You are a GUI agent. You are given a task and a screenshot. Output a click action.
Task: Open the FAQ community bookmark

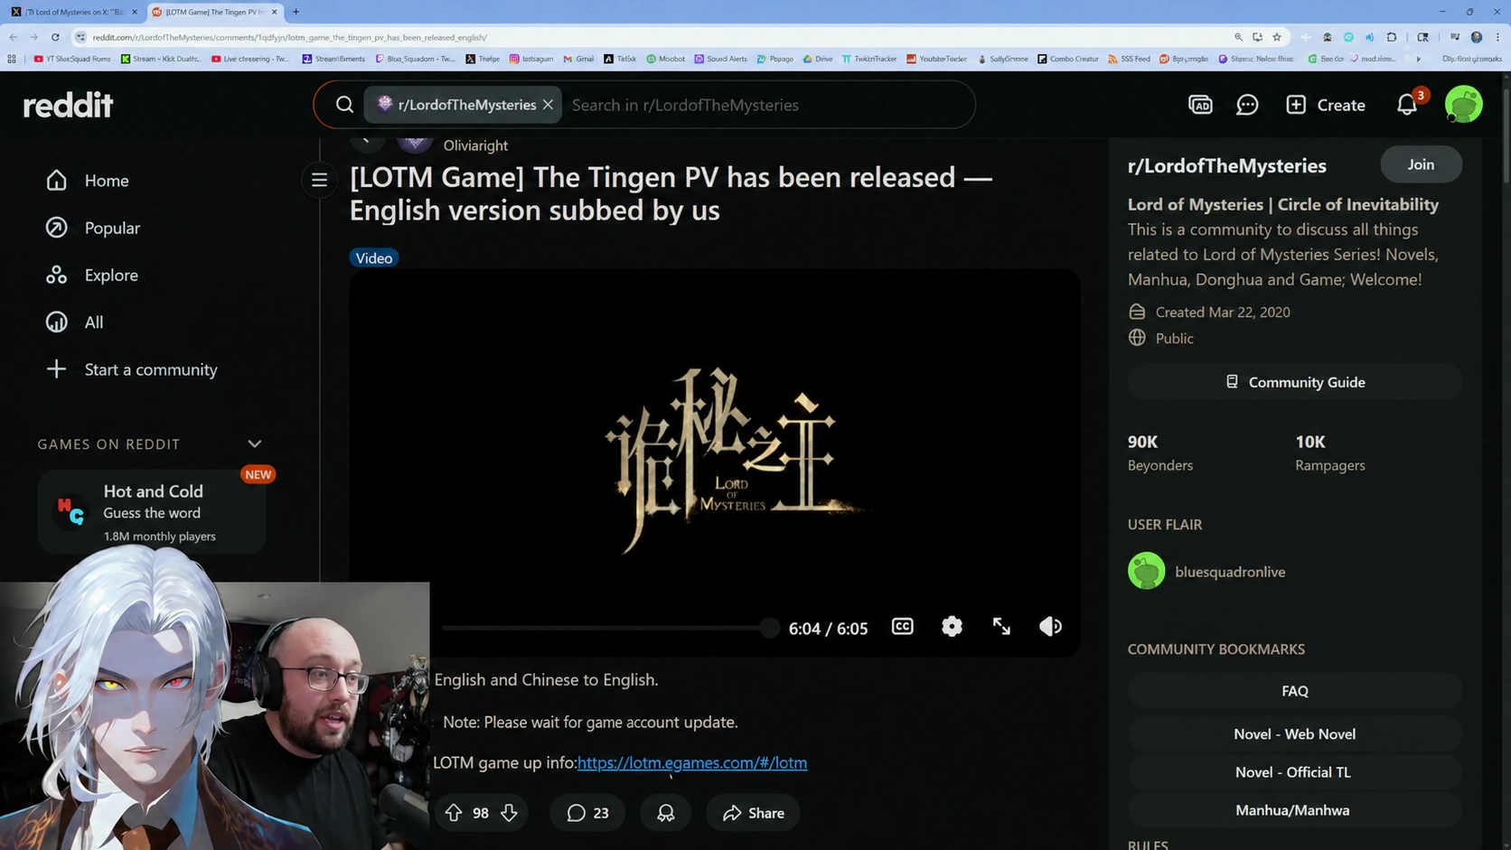pyautogui.click(x=1294, y=691)
